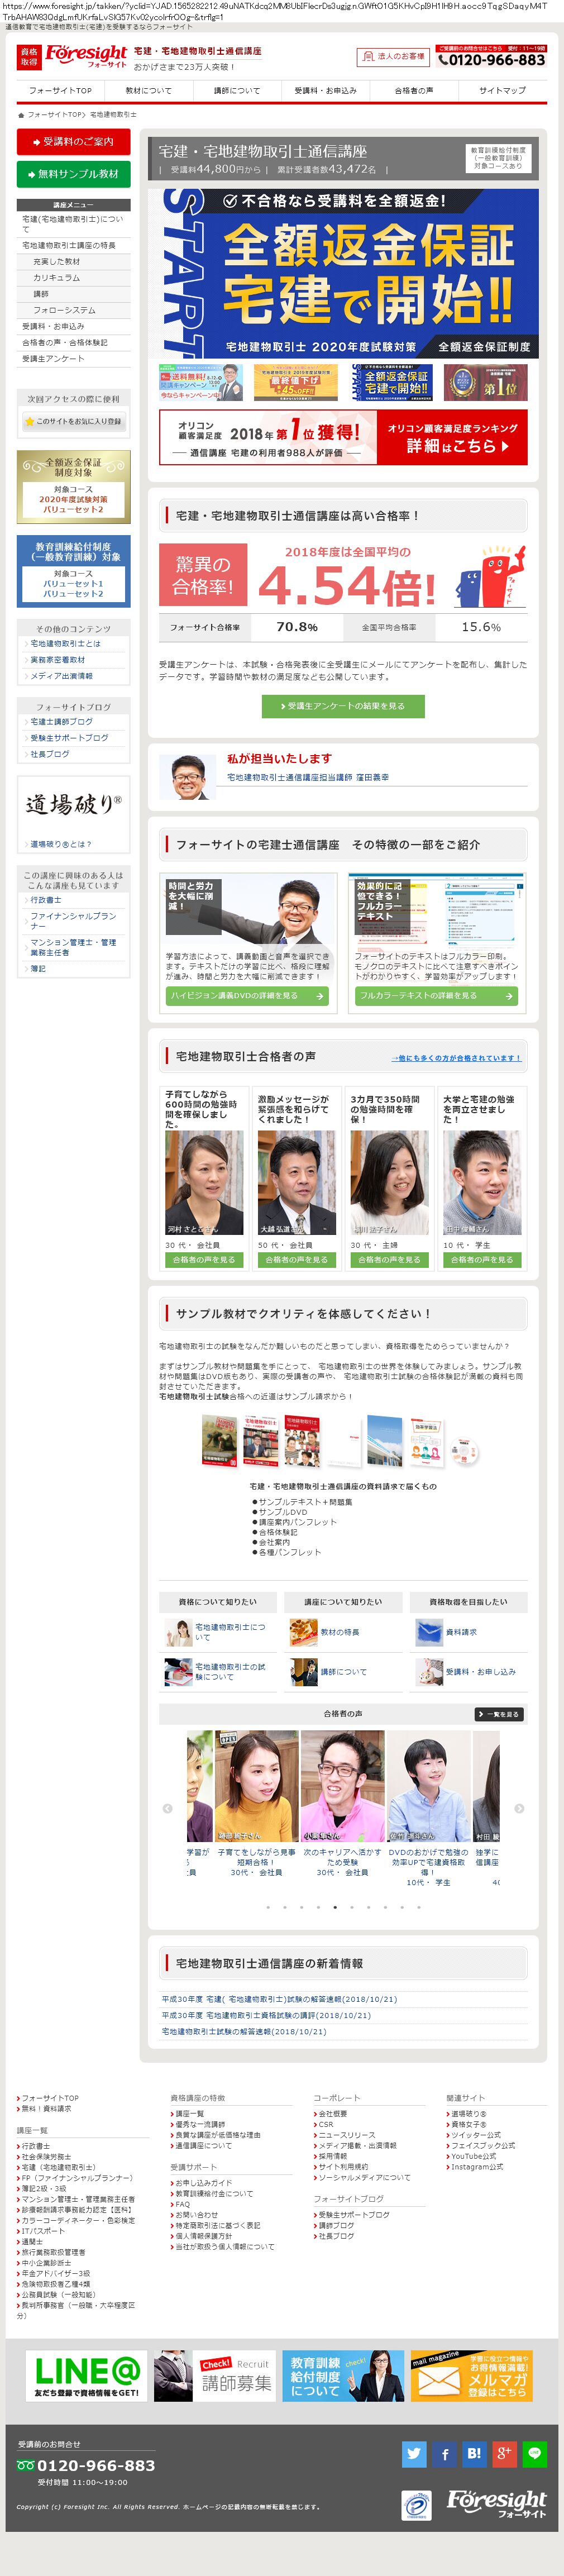Go back in carousel with left arrow
564x2576 pixels.
pyautogui.click(x=167, y=1808)
